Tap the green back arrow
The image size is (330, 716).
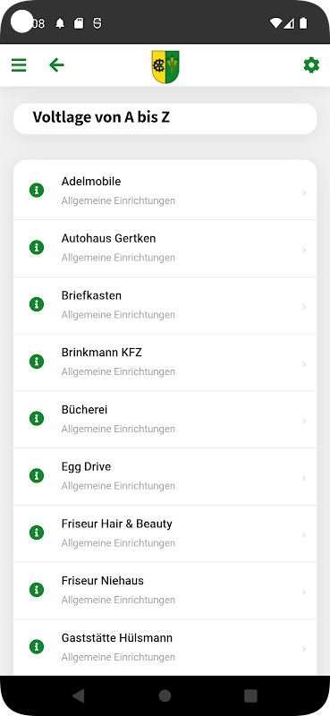point(56,65)
